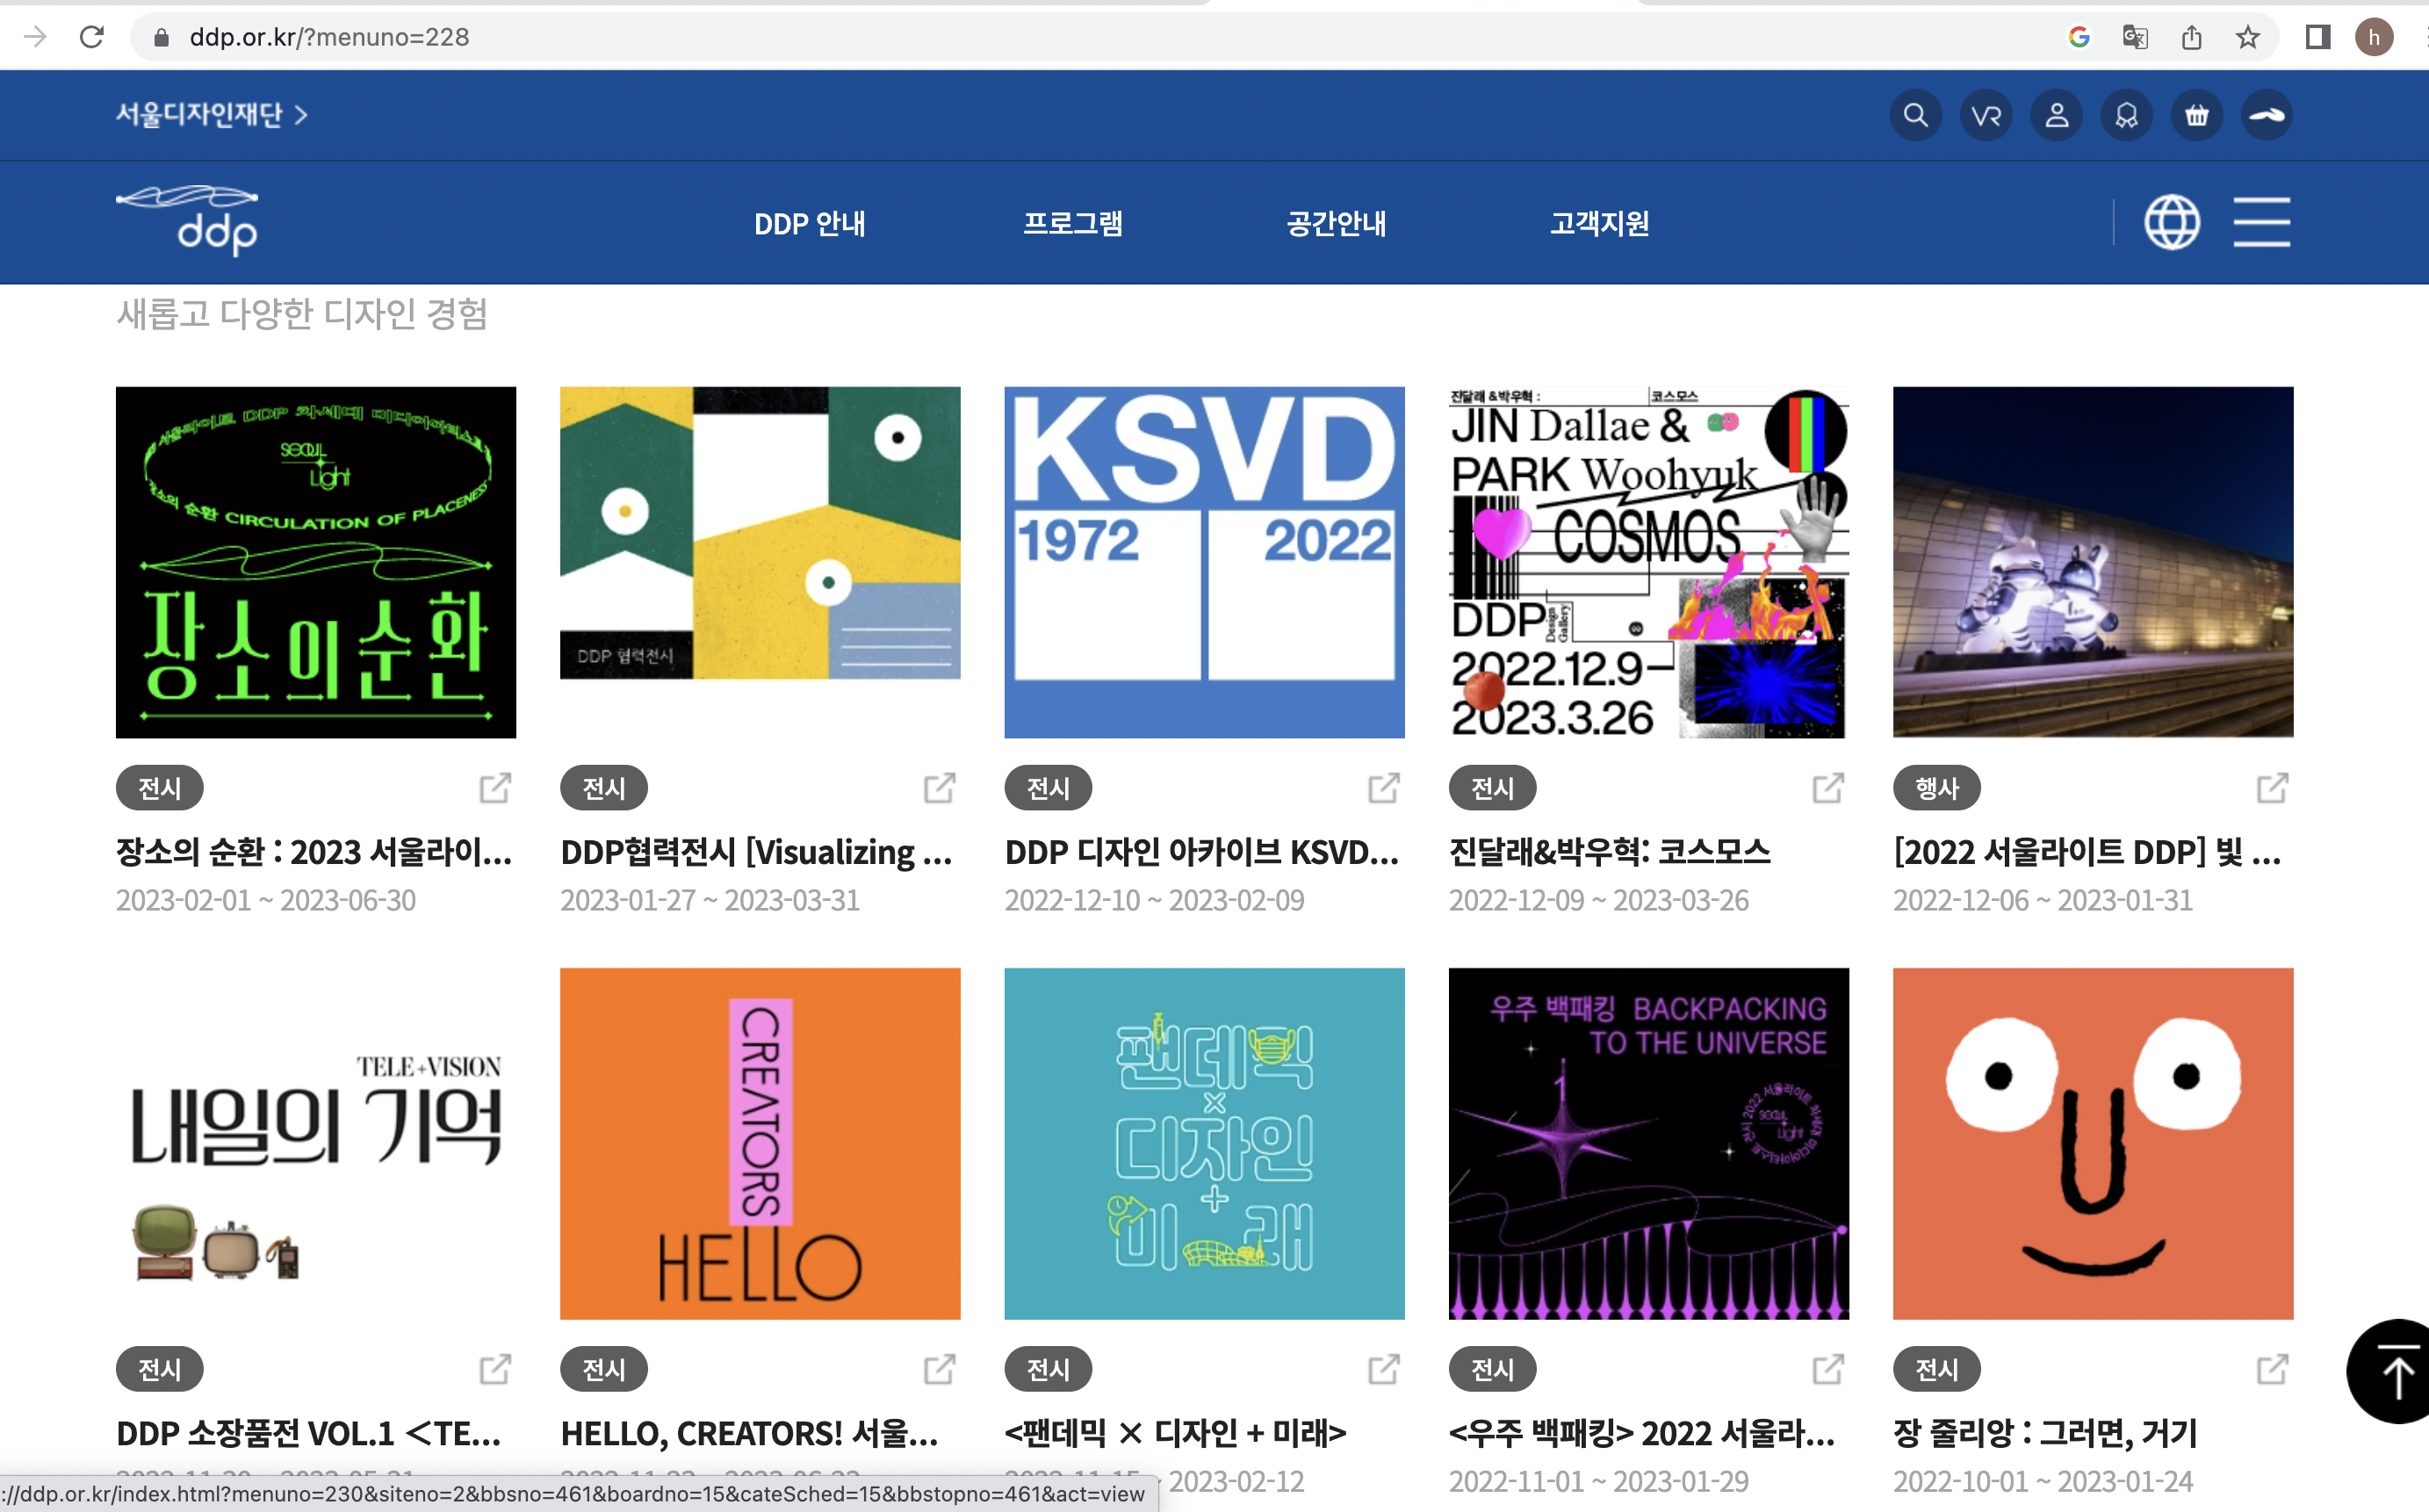Open DDP협력전시 [Visualizing title link
The width and height of the screenshot is (2429, 1512).
point(757,852)
